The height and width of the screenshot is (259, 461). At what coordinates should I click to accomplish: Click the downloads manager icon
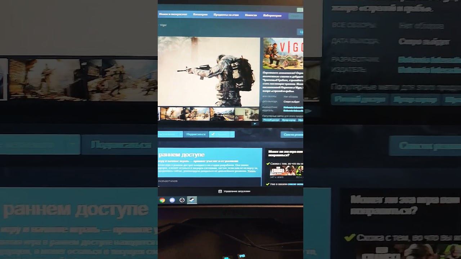[220, 191]
